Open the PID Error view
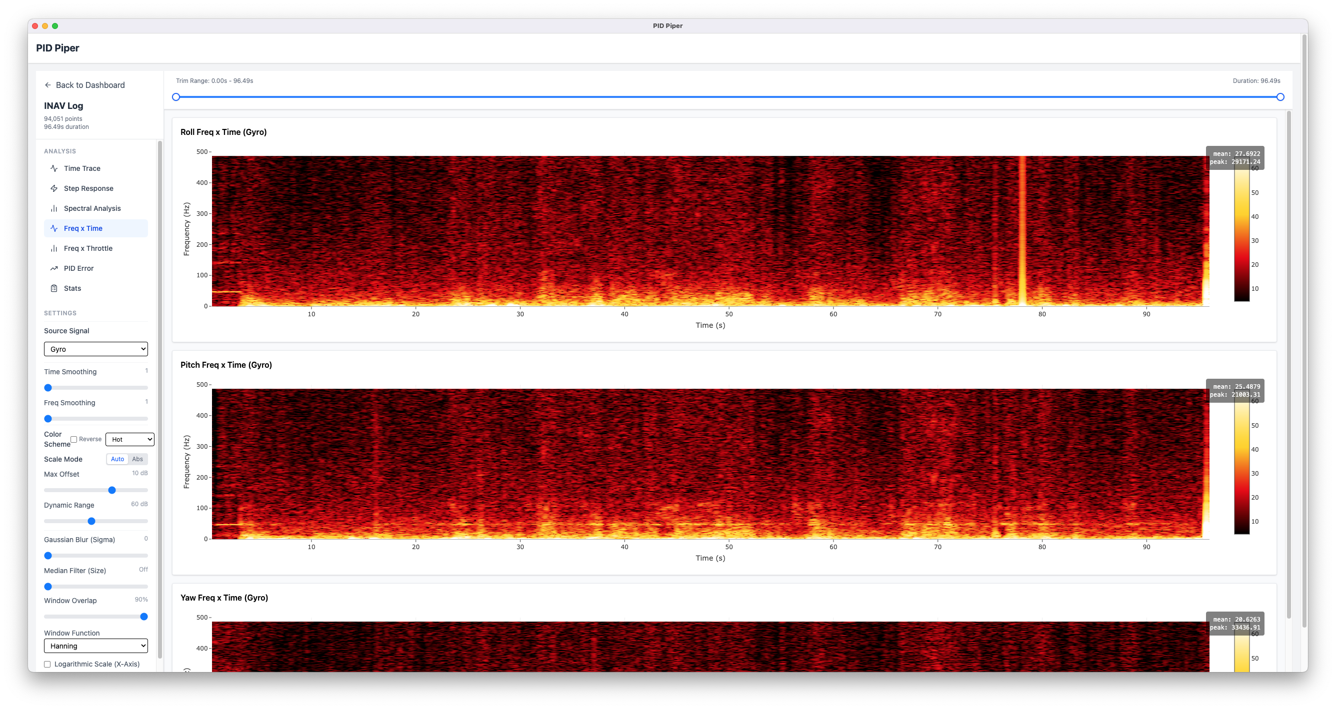Viewport: 1336px width, 709px height. [x=96, y=268]
